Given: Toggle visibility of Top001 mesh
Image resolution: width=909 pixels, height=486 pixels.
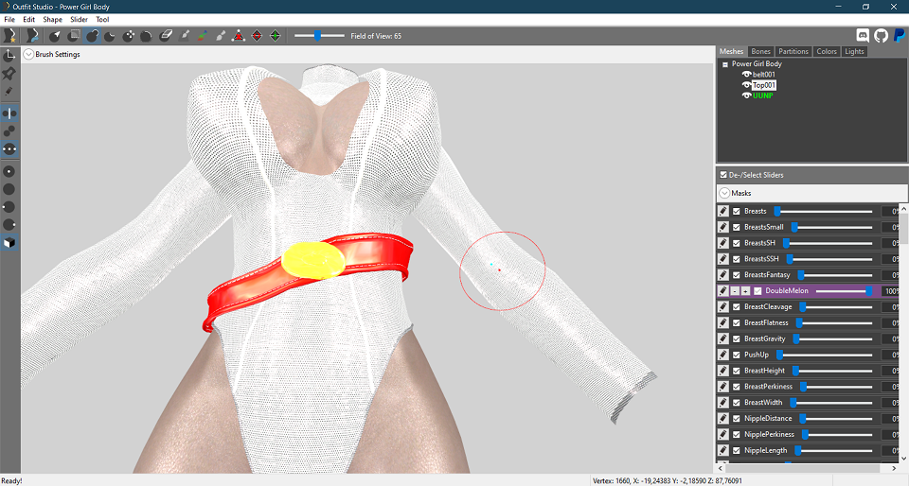Looking at the screenshot, I should (x=747, y=85).
